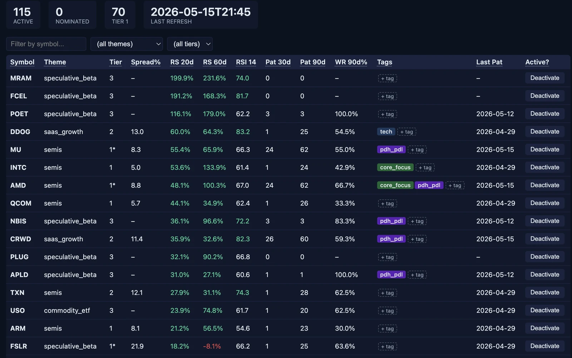Click the pdh_pdl tag on APLD
This screenshot has height=358, width=572.
[x=391, y=275]
